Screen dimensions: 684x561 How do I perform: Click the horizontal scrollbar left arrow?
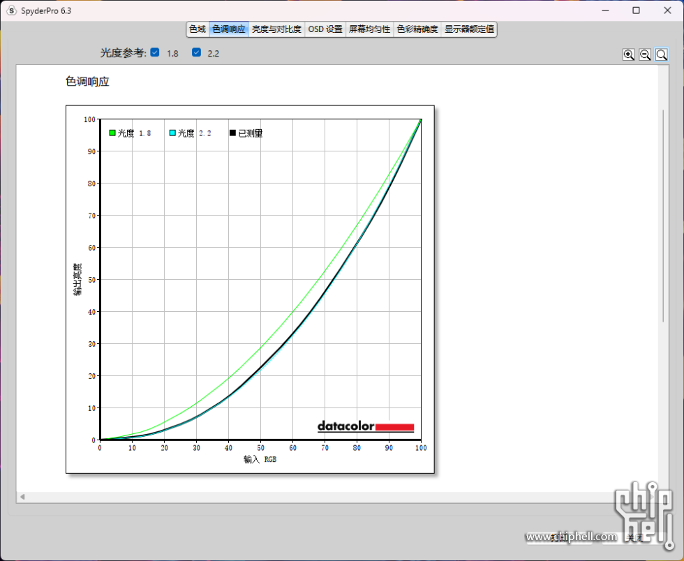point(22,497)
